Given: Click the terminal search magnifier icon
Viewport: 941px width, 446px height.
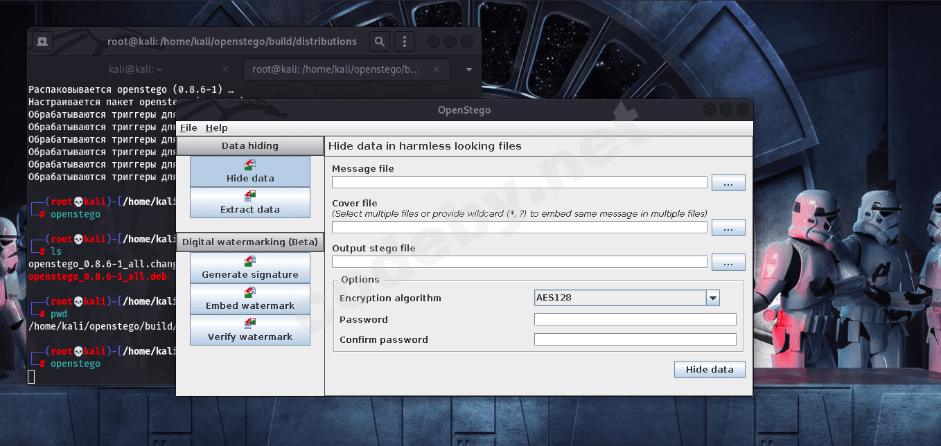Looking at the screenshot, I should (x=379, y=42).
